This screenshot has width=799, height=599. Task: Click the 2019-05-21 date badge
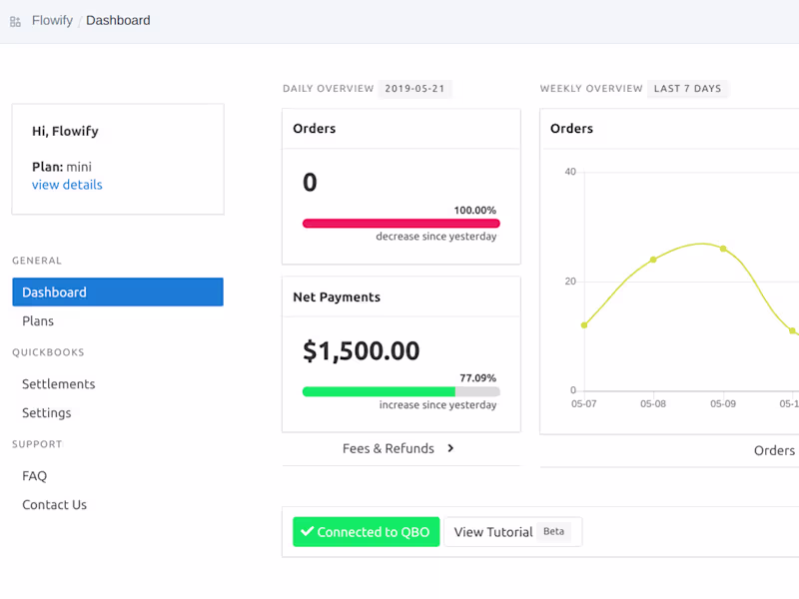(414, 89)
